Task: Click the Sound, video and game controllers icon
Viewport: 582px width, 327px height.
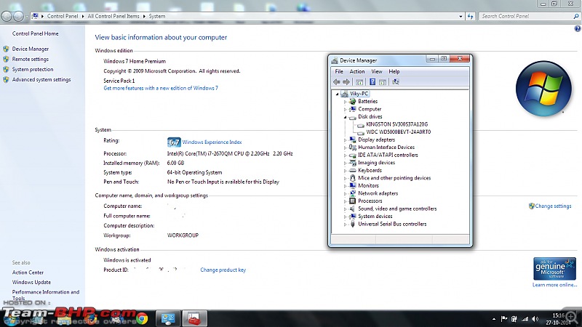Action: click(353, 209)
